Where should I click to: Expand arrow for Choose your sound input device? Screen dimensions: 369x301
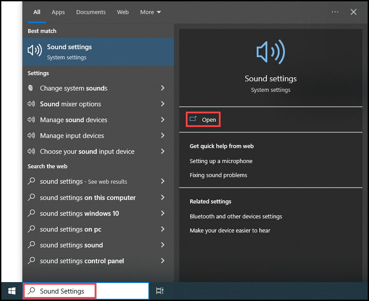click(x=162, y=151)
